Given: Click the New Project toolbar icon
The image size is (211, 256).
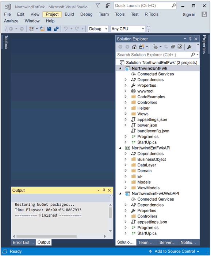Looking at the screenshot, I should pos(31,29).
